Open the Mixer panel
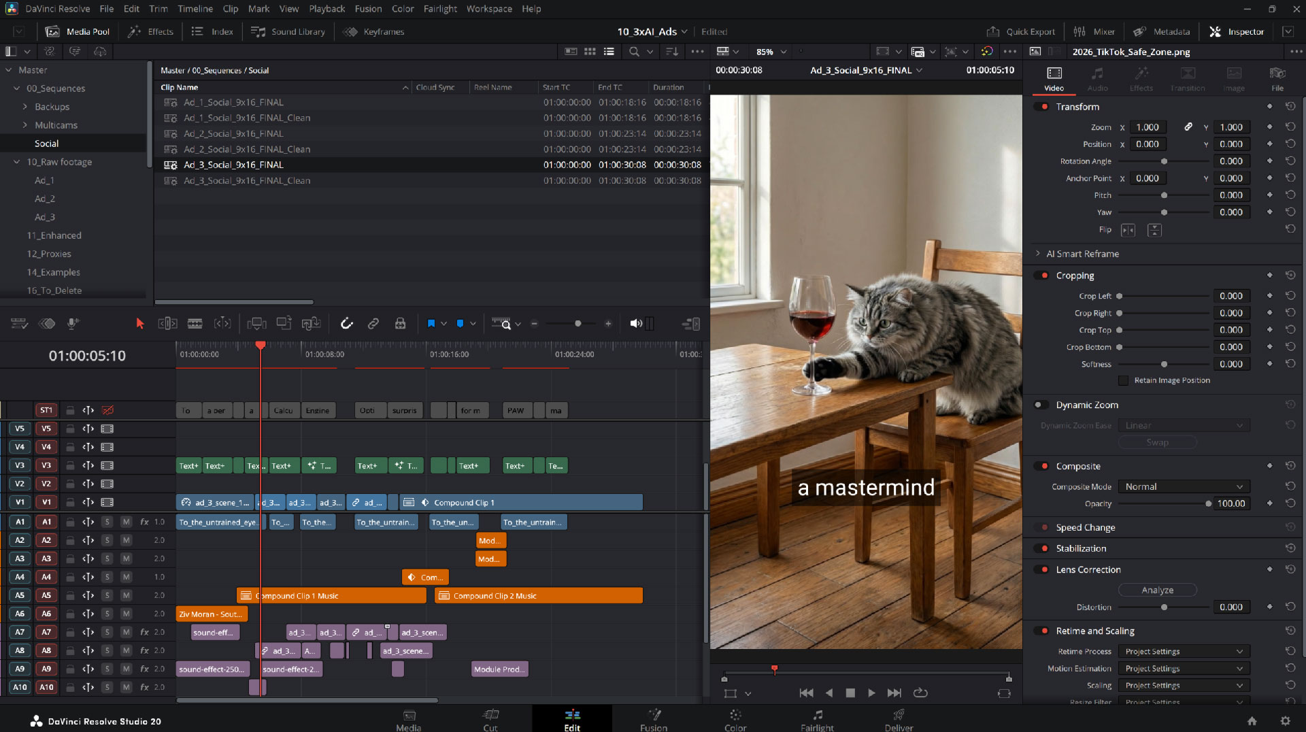 [1094, 31]
